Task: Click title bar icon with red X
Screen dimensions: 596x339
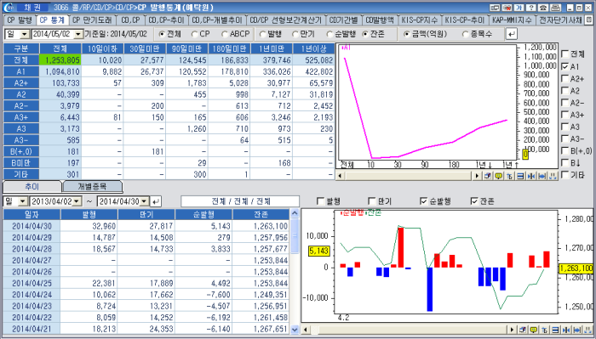Action: (x=507, y=8)
